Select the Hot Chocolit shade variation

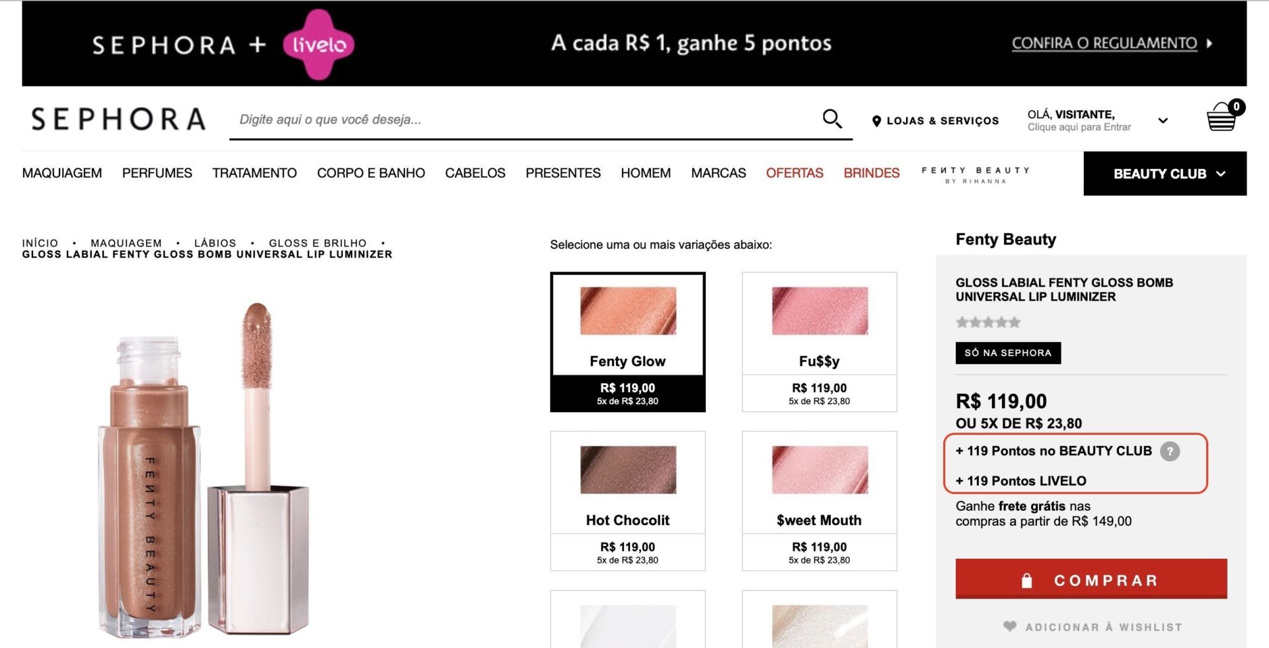pos(628,501)
